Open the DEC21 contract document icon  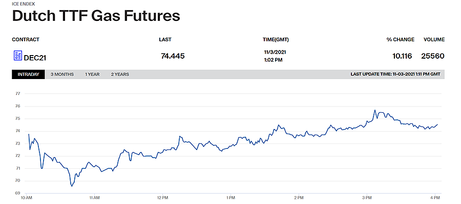(18, 55)
